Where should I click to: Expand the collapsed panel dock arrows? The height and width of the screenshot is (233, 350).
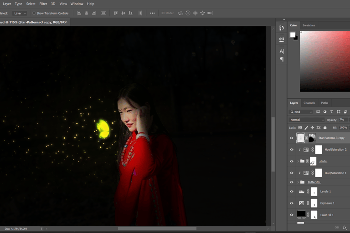pos(284,20)
